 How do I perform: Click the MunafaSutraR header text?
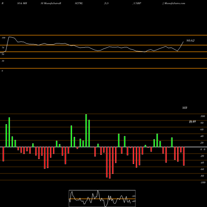click(x=51, y=3)
